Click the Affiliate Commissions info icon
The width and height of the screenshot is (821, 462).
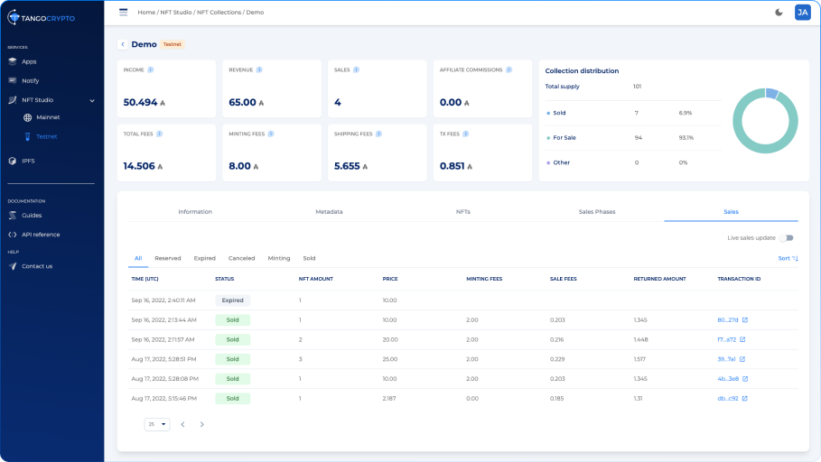[509, 69]
